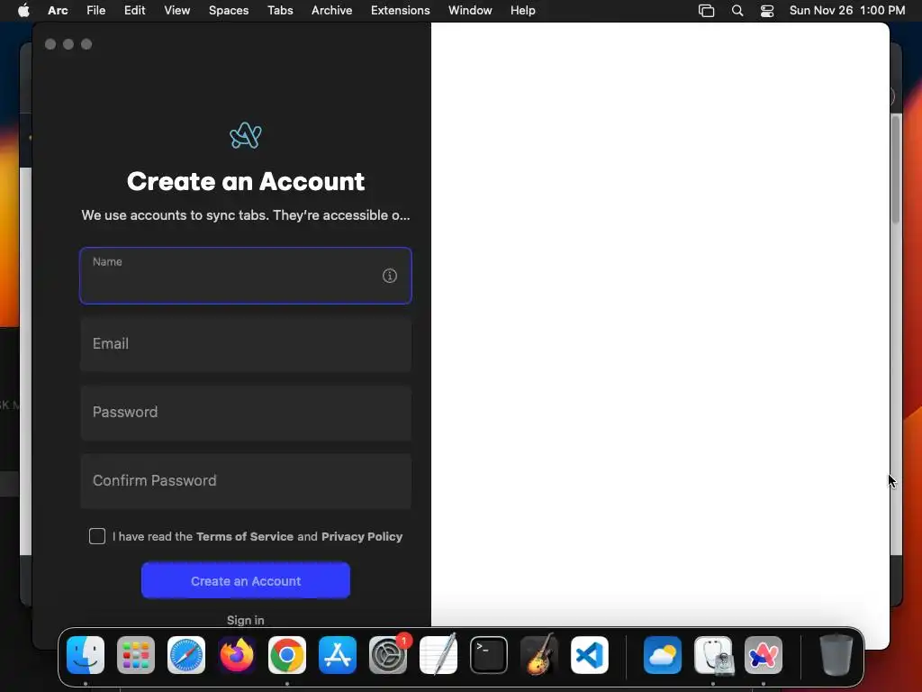The image size is (922, 692).
Task: Open the Help menu
Action: coord(523,10)
